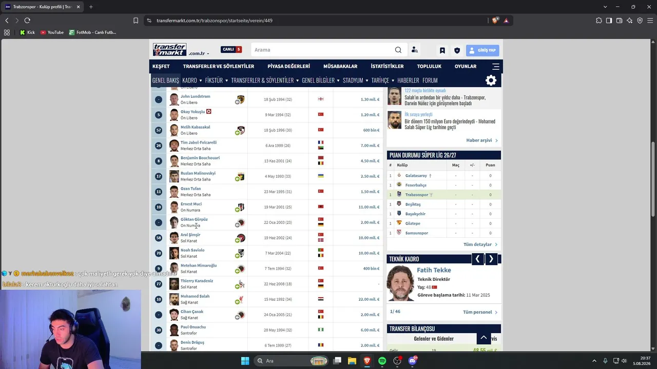657x369 pixels.
Task: Open File Explorer from the taskbar
Action: point(352,361)
